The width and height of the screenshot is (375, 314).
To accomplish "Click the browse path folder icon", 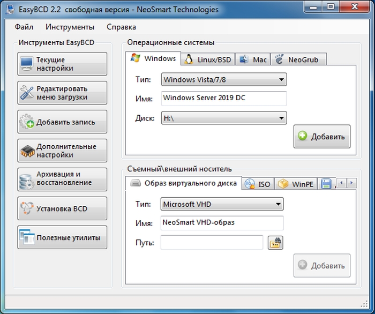I will point(275,243).
